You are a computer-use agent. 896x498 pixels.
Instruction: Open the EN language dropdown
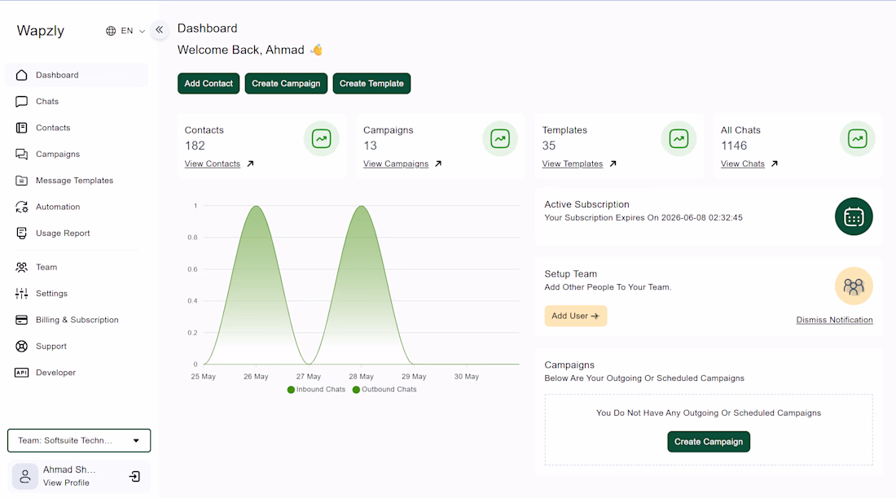coord(125,31)
